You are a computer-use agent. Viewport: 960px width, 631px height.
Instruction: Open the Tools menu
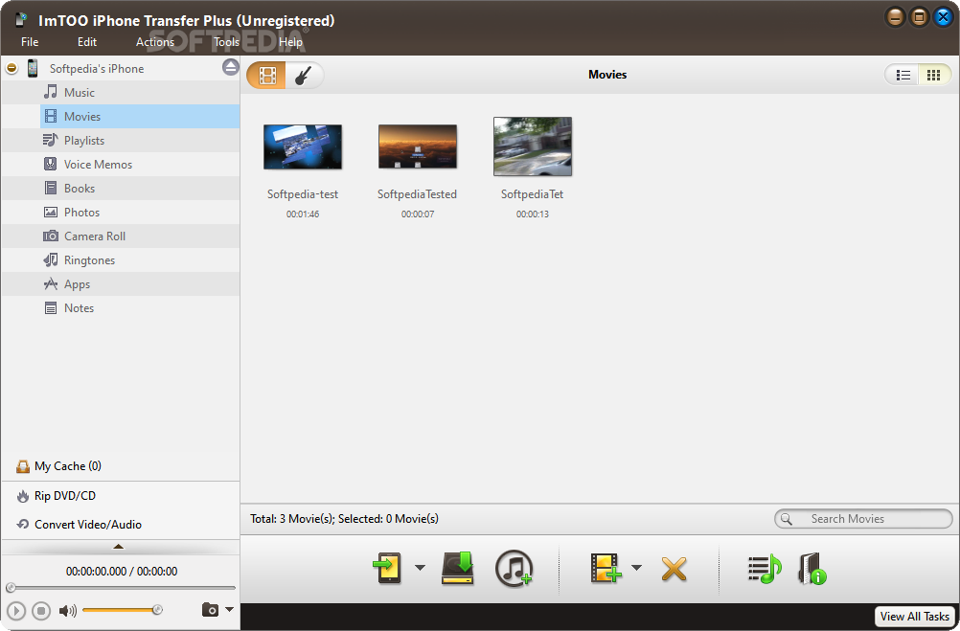coord(226,41)
